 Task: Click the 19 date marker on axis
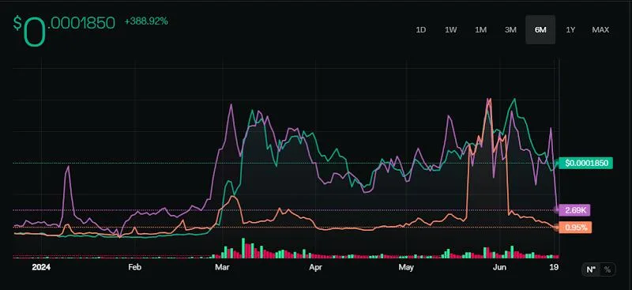pyautogui.click(x=555, y=267)
